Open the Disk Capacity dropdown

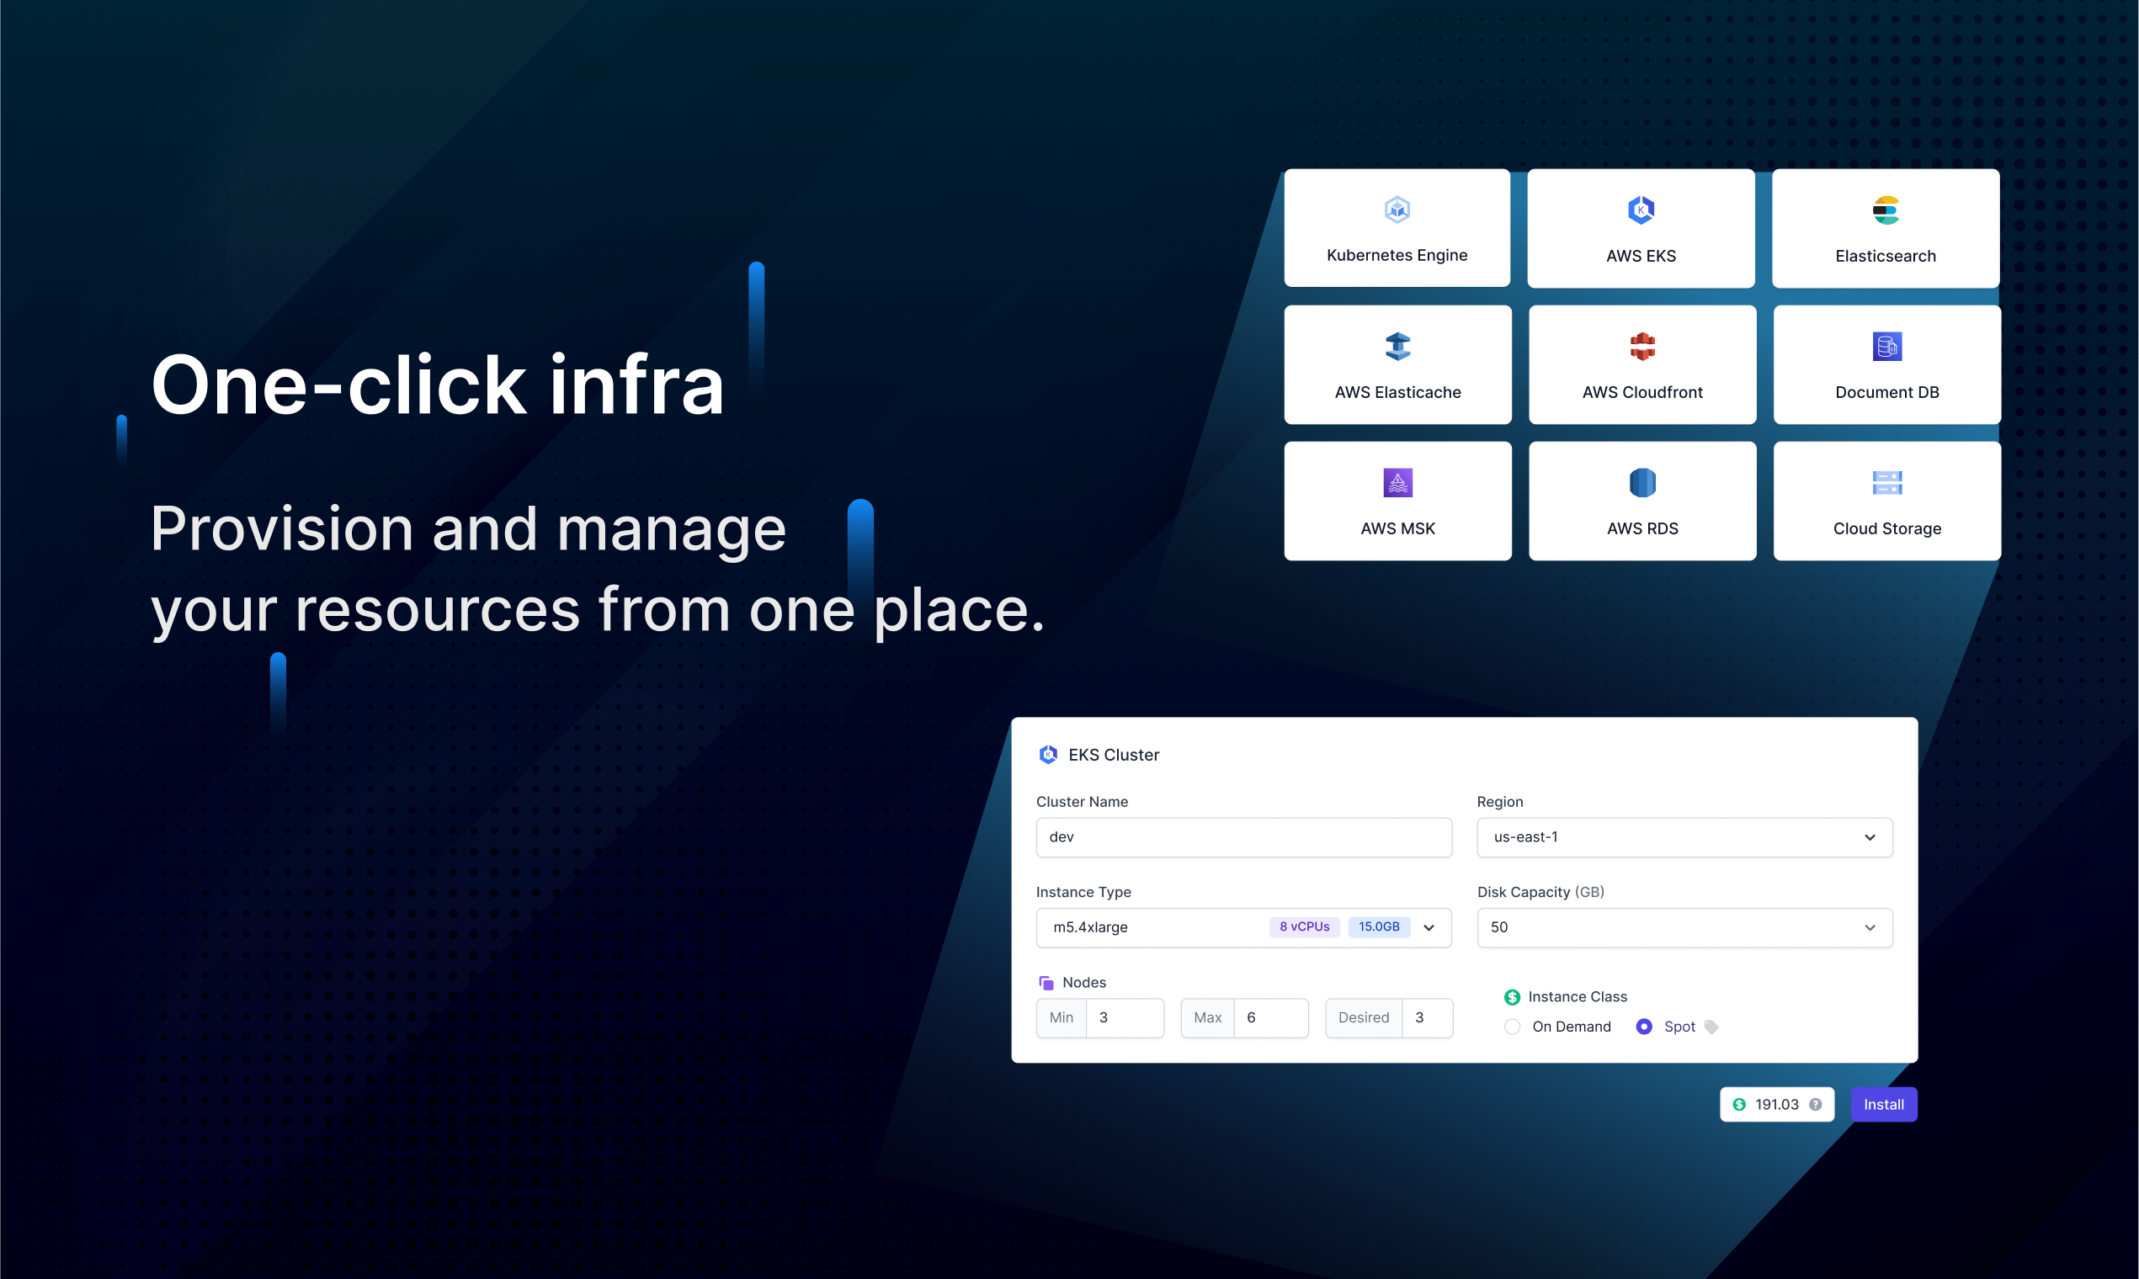pos(1684,927)
